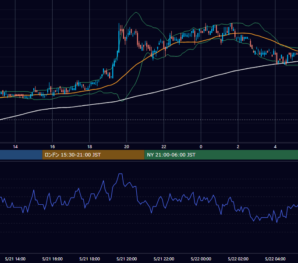Click the tall blue candlestick spike before 20:00
This screenshot has height=263, width=298.
point(119,38)
